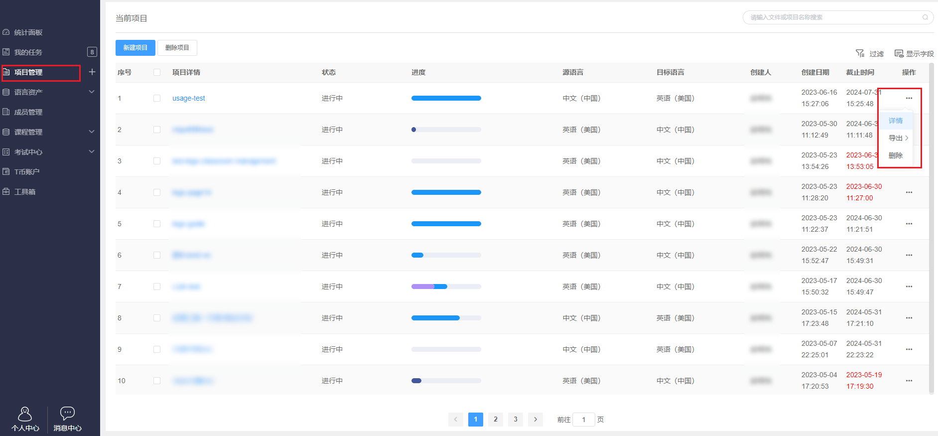Select 详情 from the context menu

(x=895, y=121)
